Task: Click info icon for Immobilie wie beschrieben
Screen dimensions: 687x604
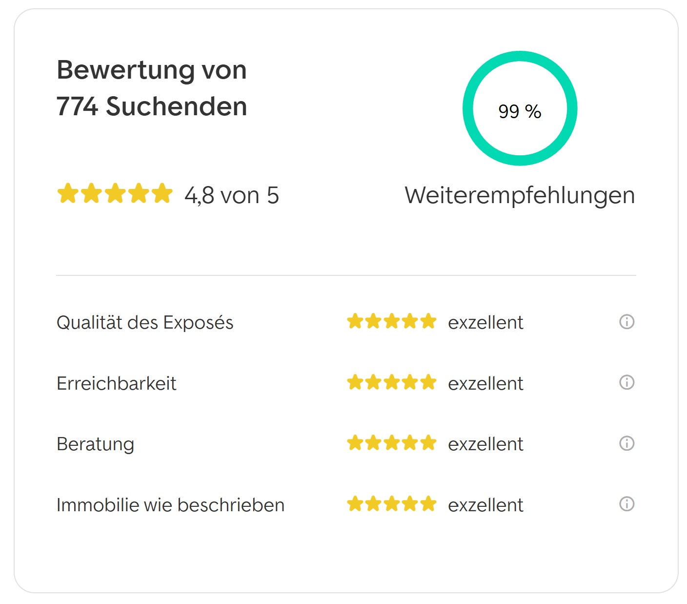Action: coord(626,504)
